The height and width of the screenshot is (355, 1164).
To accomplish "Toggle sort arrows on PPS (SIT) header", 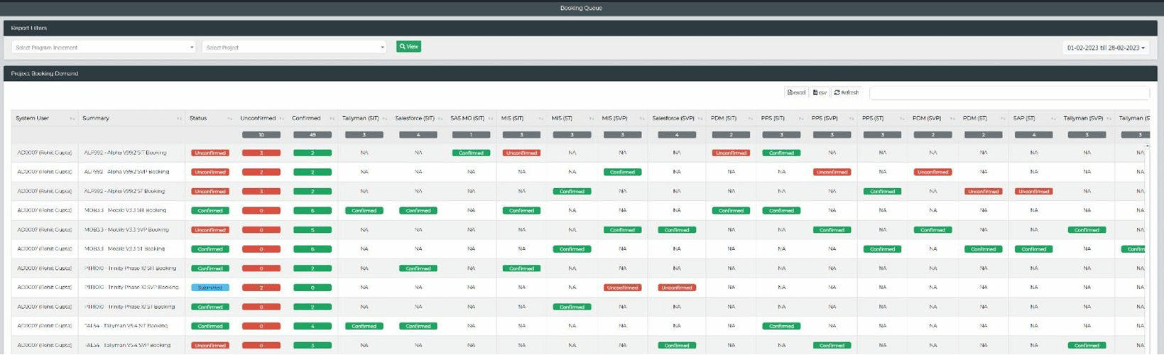I will (801, 119).
